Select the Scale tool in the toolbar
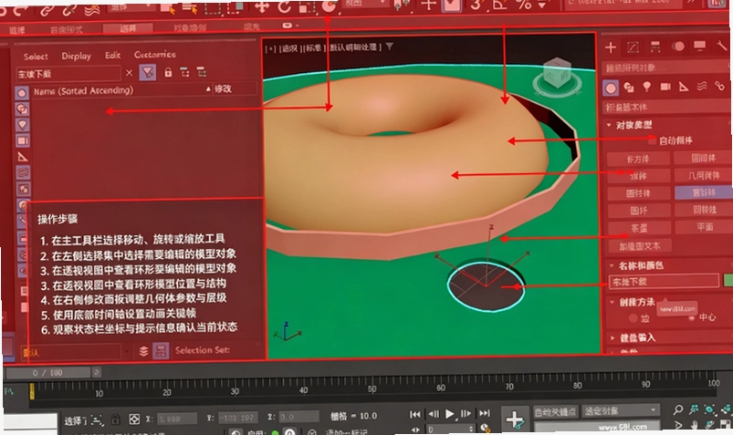The width and height of the screenshot is (733, 435). [x=306, y=6]
